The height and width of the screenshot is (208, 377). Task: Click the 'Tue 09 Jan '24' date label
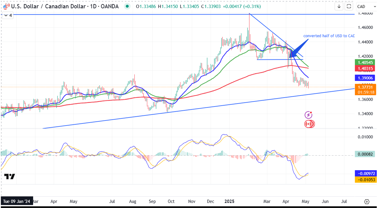pyautogui.click(x=17, y=201)
